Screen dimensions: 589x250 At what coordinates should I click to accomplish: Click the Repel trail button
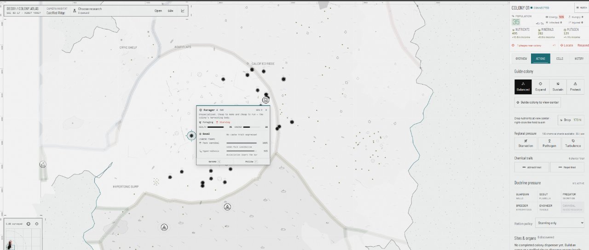click(567, 167)
